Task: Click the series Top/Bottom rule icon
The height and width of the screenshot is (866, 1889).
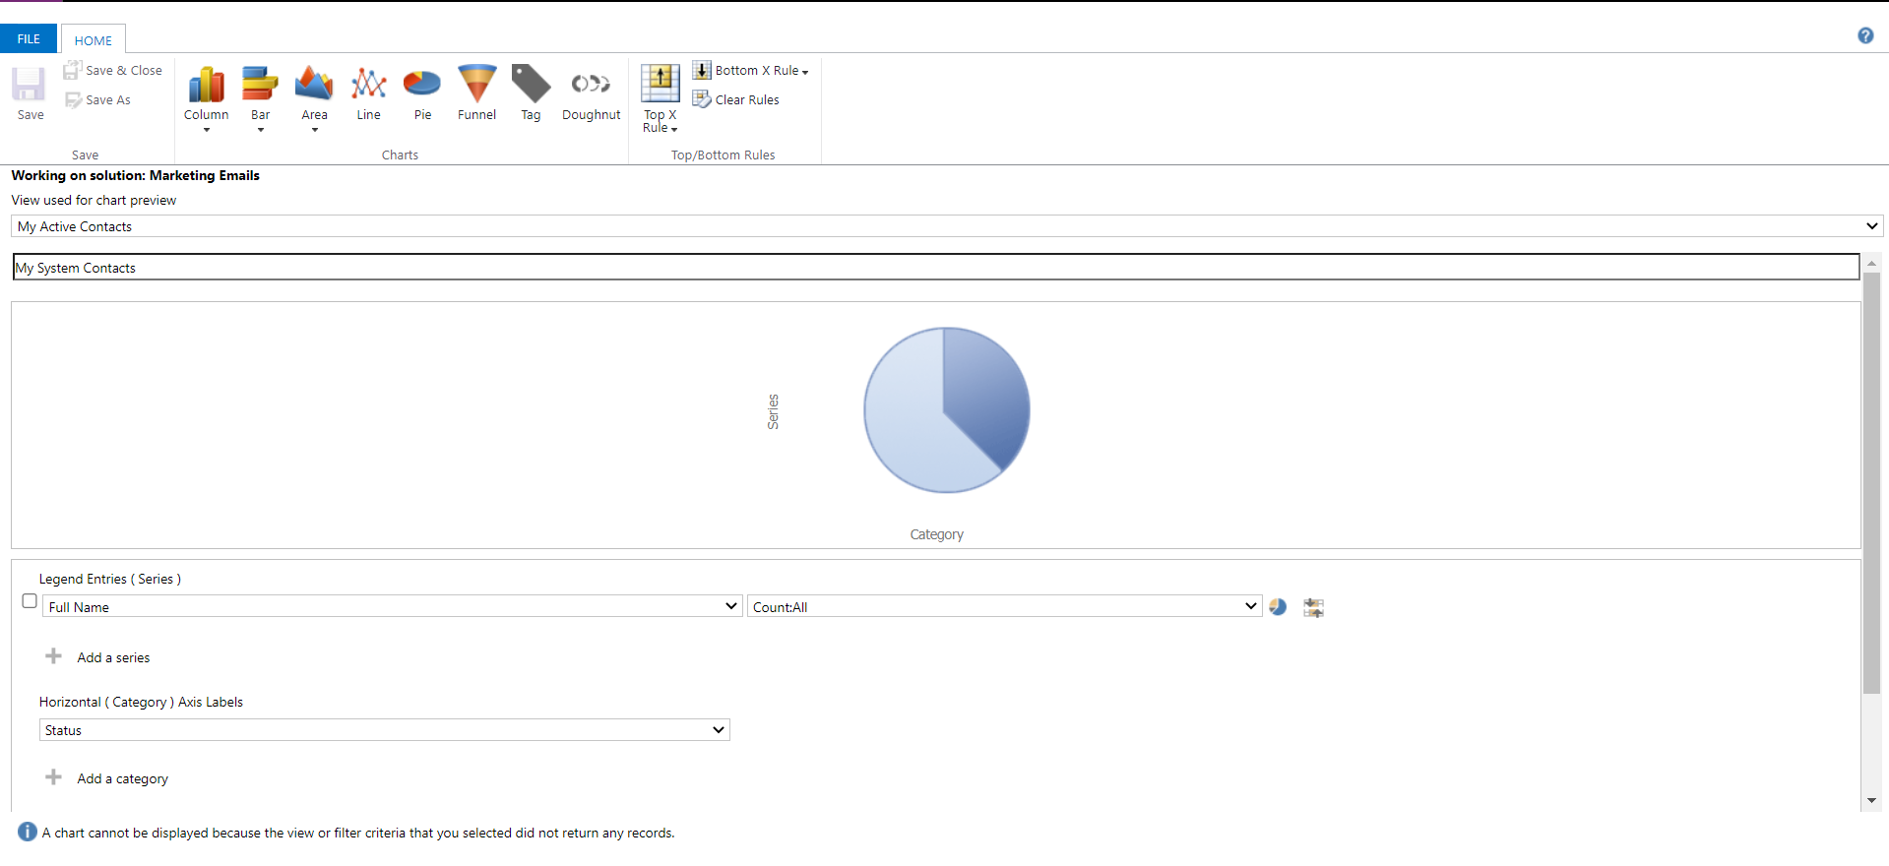Action: [x=1313, y=607]
